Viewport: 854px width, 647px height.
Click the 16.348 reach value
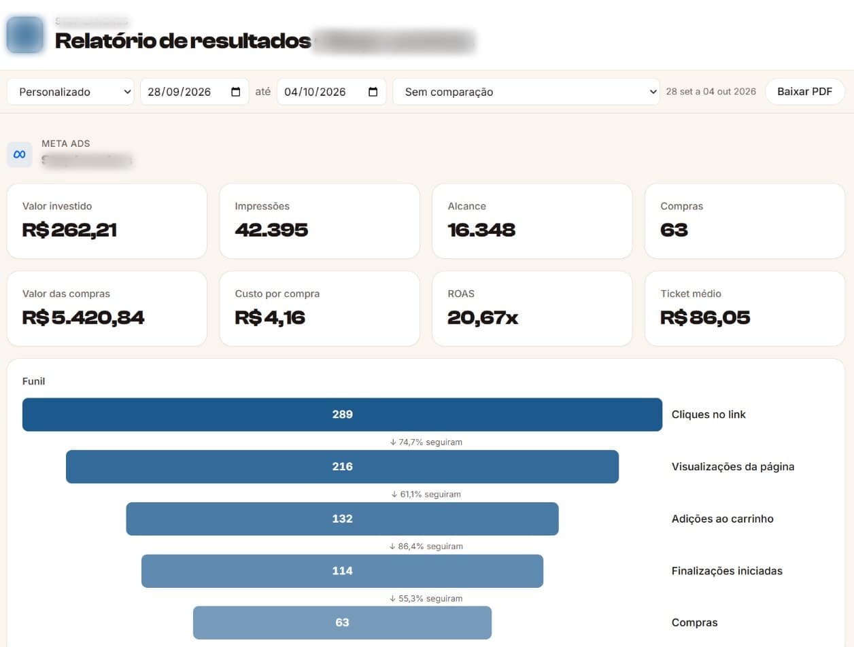click(x=481, y=230)
